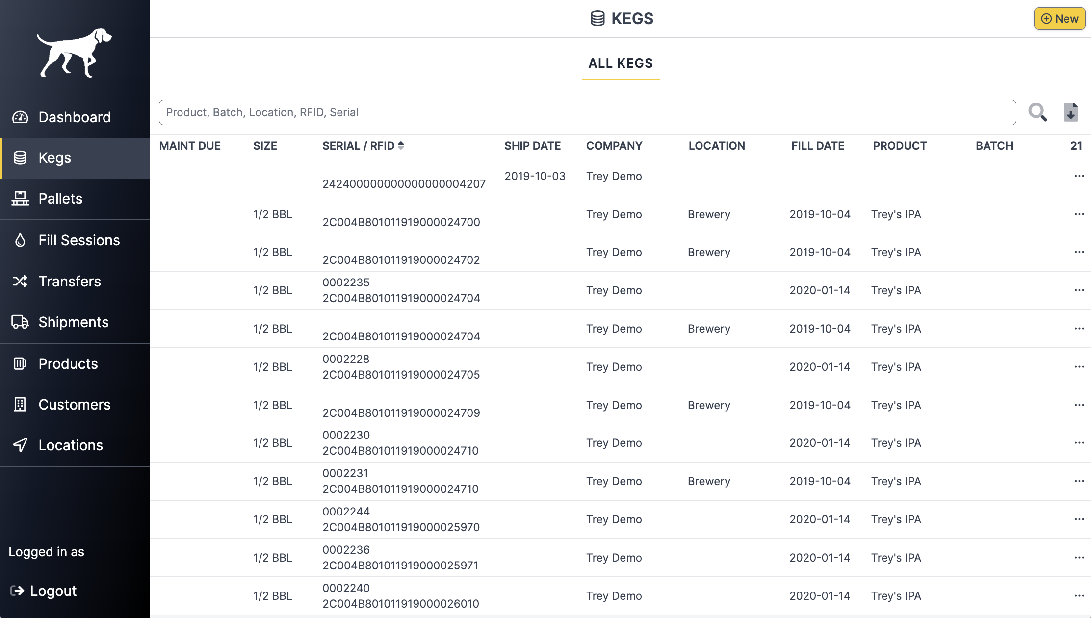
Task: Open Fill Sessions page
Action: pyautogui.click(x=79, y=240)
